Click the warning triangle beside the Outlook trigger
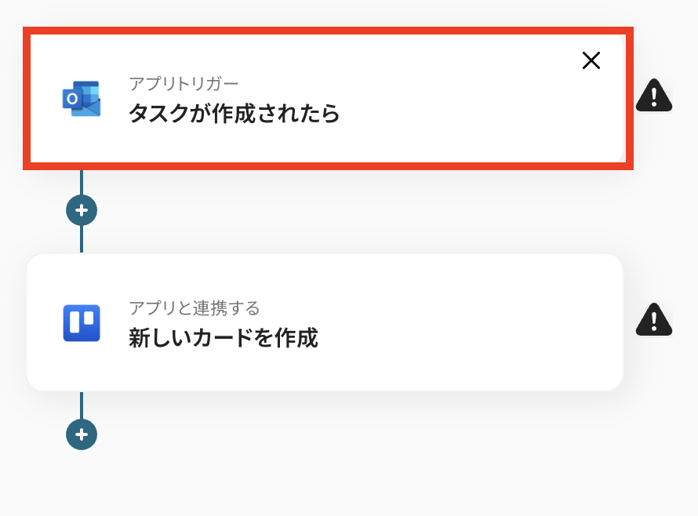 [653, 95]
